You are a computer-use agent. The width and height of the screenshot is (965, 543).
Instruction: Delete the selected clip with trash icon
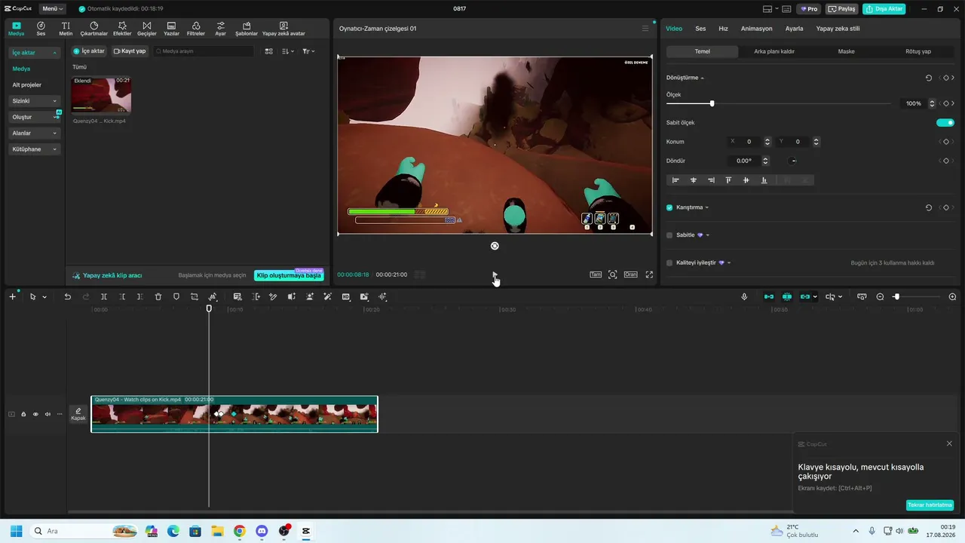(x=158, y=297)
